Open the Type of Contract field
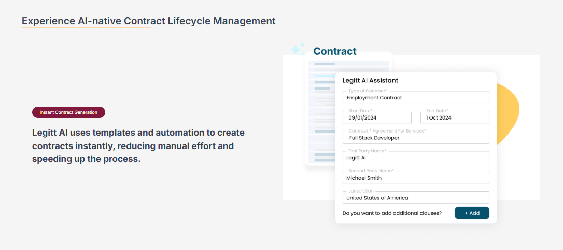This screenshot has height=250, width=563. point(416,98)
